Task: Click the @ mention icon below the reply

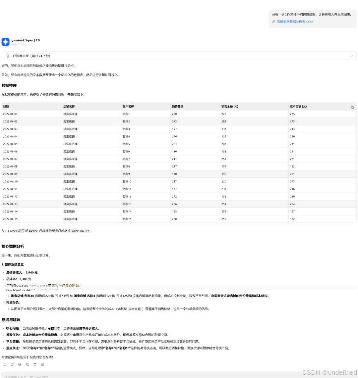Action: click(x=20, y=364)
